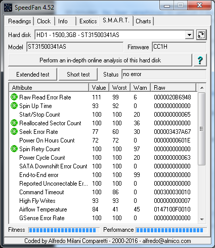Click the scroll down arrow of attribute list
This screenshot has width=215, height=248.
[x=202, y=219]
